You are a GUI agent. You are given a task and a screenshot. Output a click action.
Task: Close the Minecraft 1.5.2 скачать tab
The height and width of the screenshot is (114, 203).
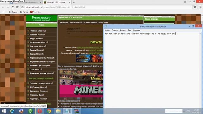(x=69, y=2)
